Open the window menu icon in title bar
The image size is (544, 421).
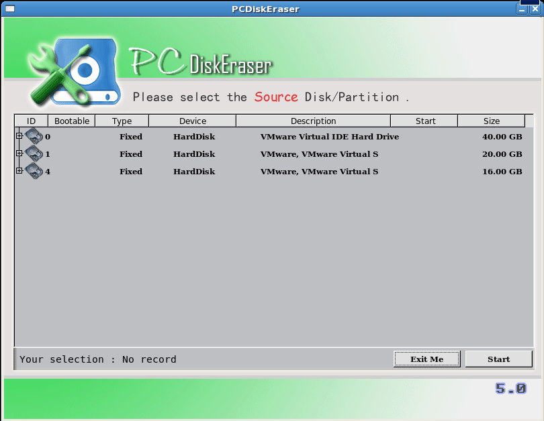point(10,9)
